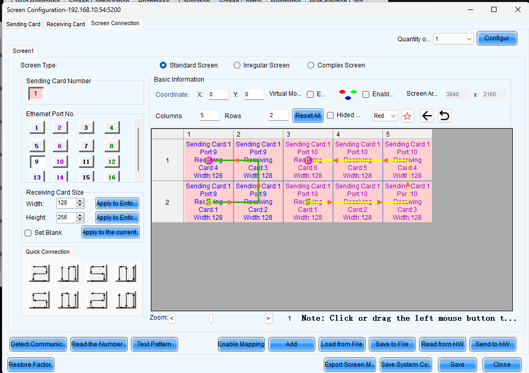Click the Columns input field
The height and width of the screenshot is (373, 529).
click(x=209, y=115)
